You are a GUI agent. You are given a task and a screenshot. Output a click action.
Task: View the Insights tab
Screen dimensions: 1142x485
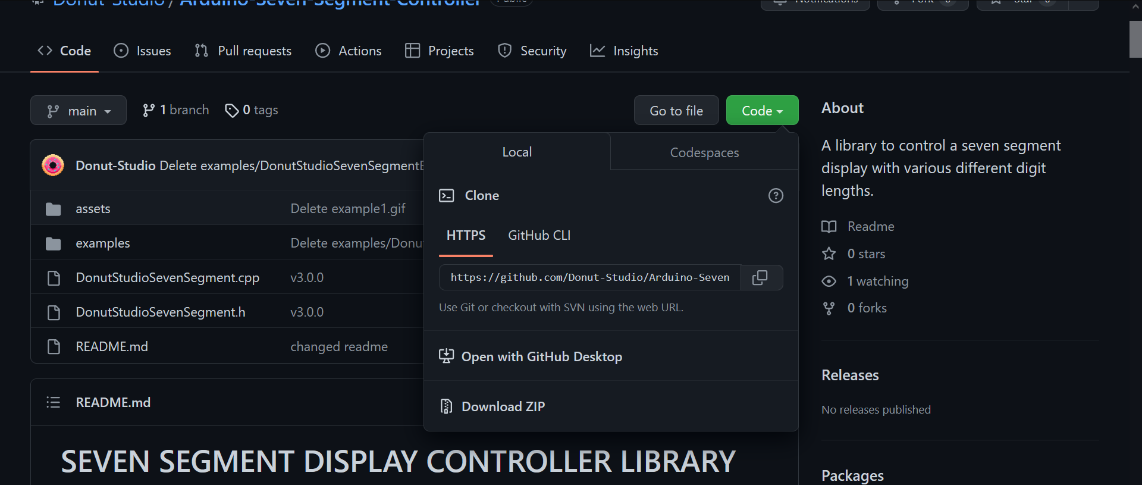(624, 51)
